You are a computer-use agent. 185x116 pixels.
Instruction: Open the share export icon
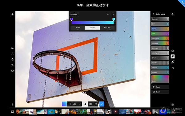[x=172, y=14]
